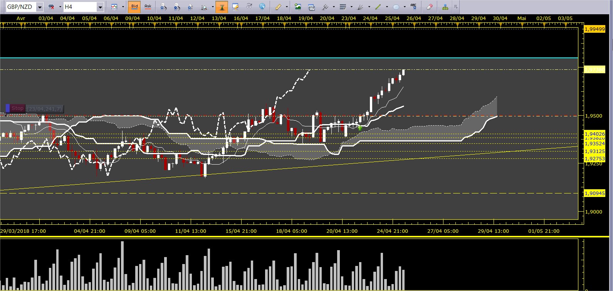Click the 29/03/2018 17:00 time label
The image size is (613, 291).
click(23, 231)
